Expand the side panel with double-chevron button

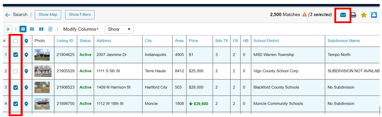pyautogui.click(x=8, y=29)
